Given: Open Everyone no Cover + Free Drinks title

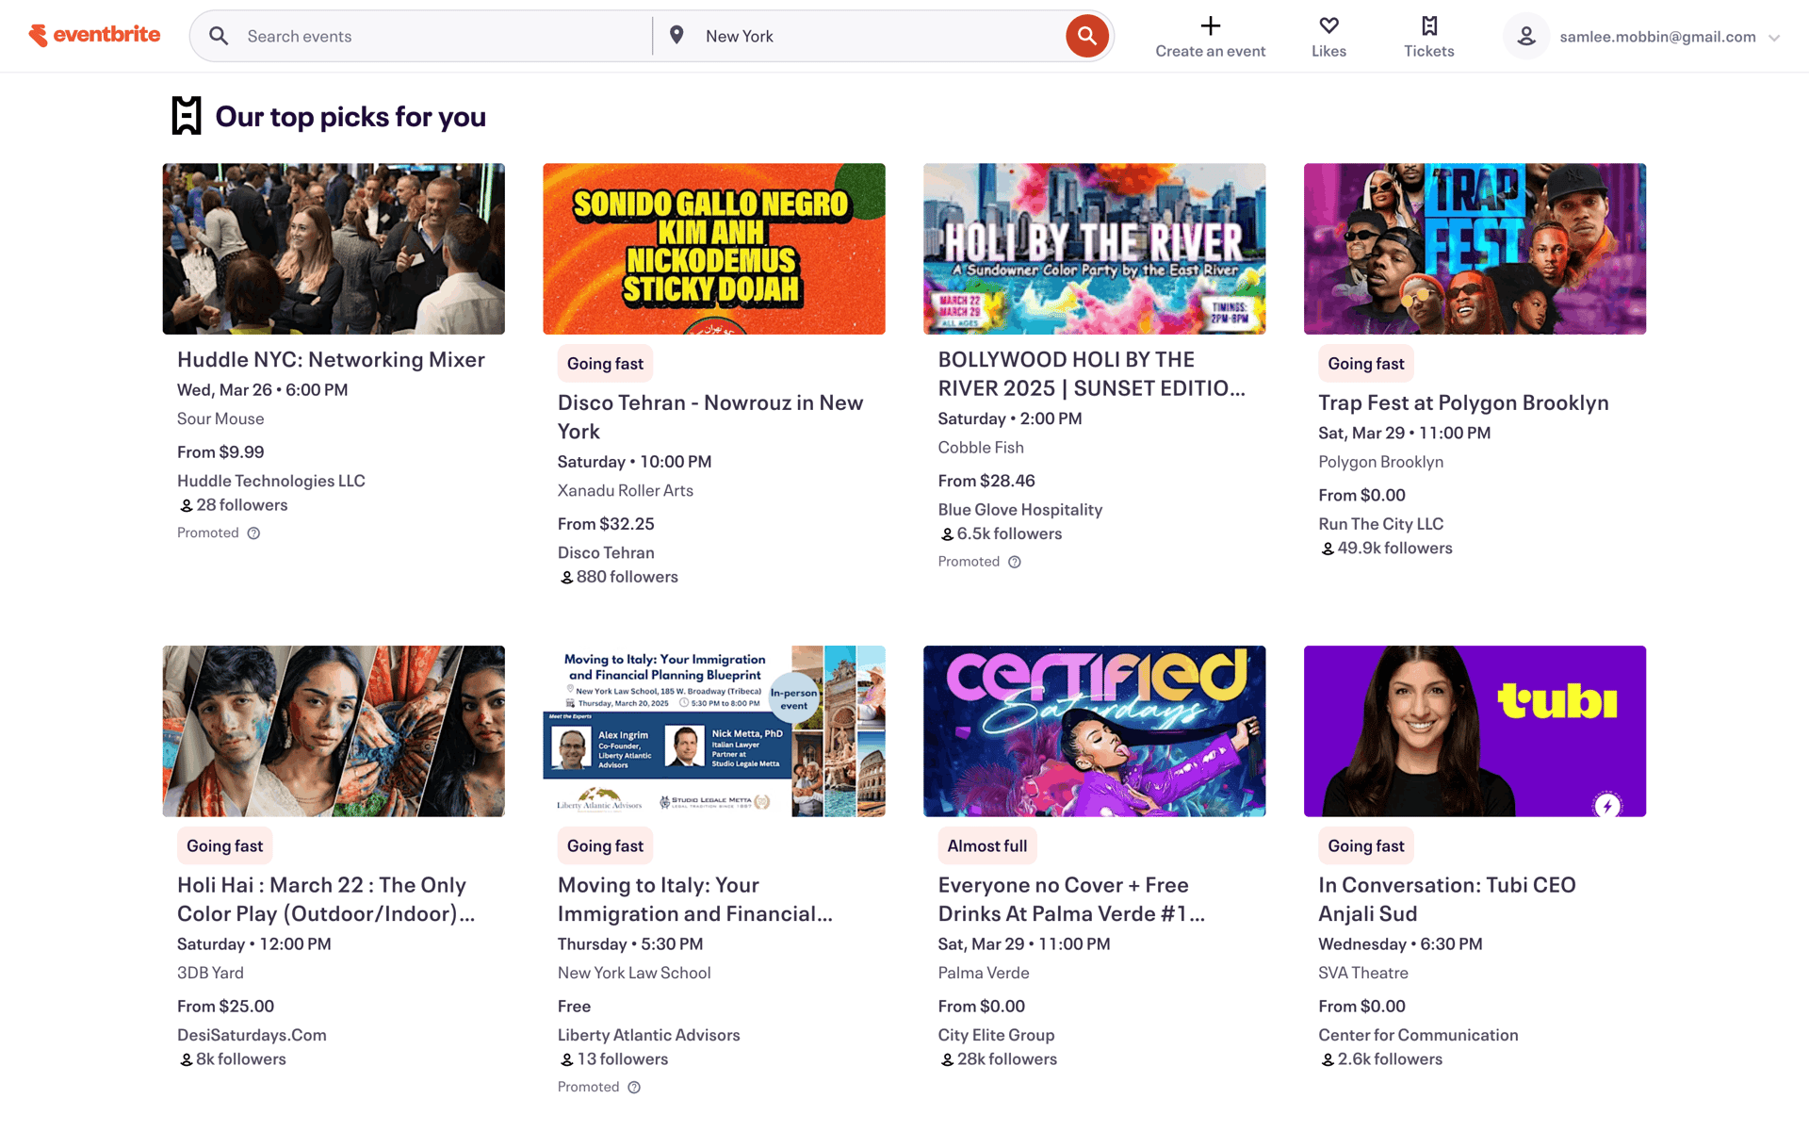Looking at the screenshot, I should point(1071,899).
